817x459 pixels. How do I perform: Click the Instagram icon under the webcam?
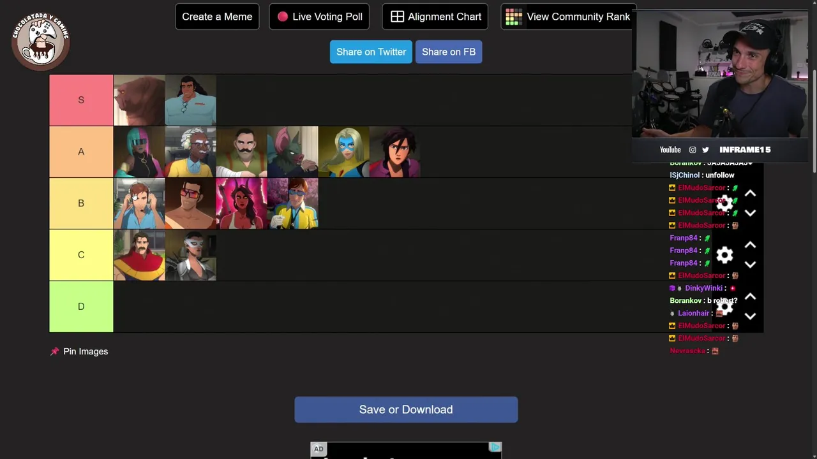click(693, 150)
